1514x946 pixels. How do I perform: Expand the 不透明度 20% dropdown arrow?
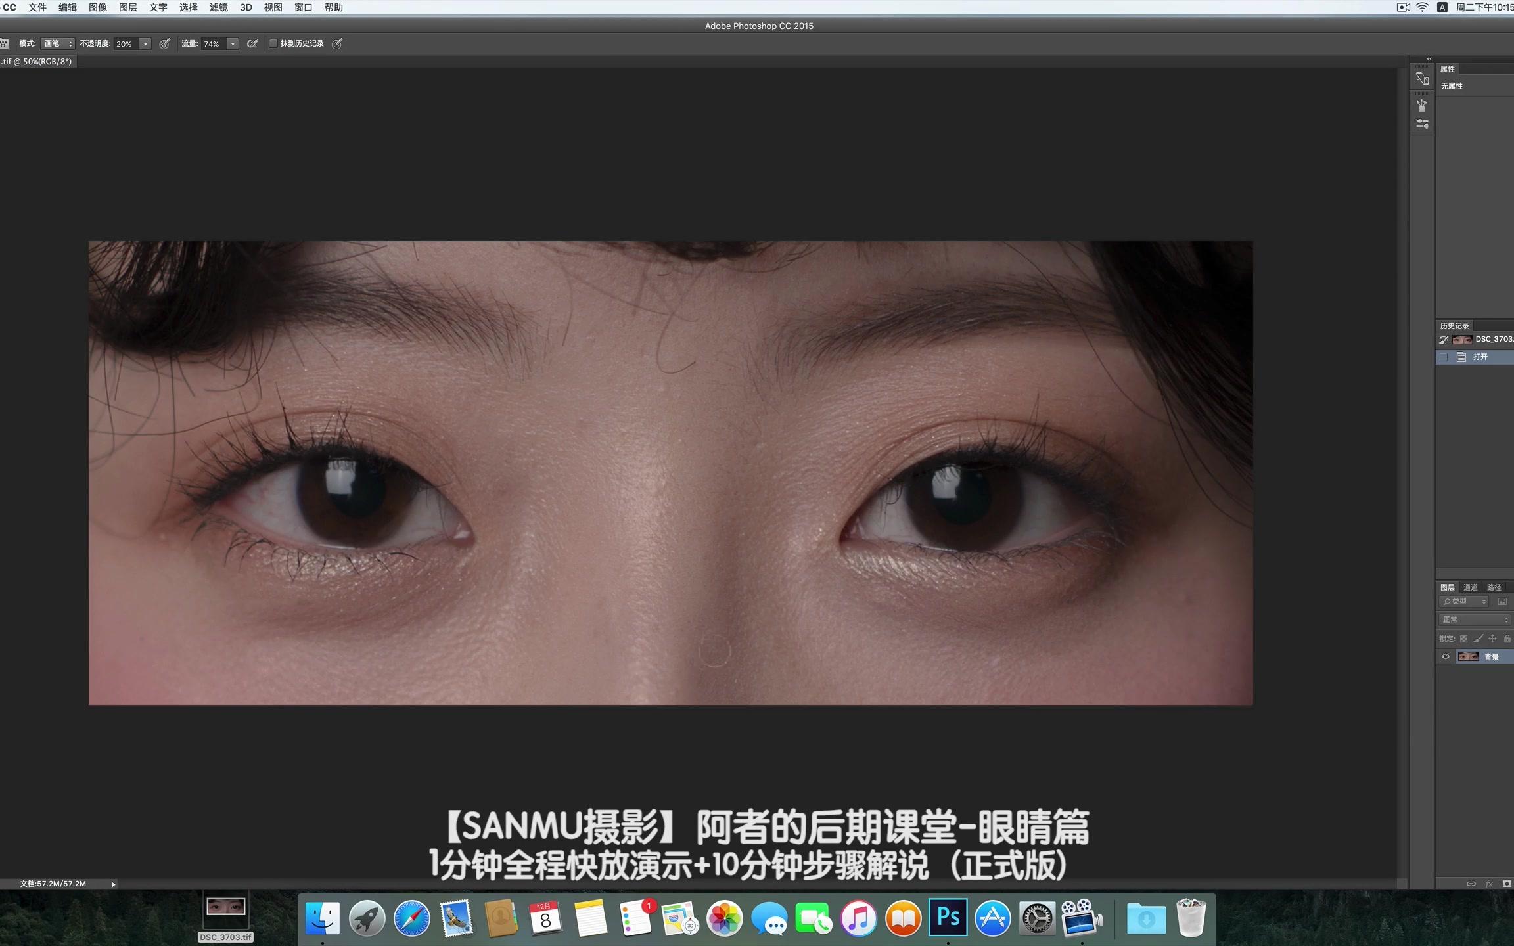point(145,44)
